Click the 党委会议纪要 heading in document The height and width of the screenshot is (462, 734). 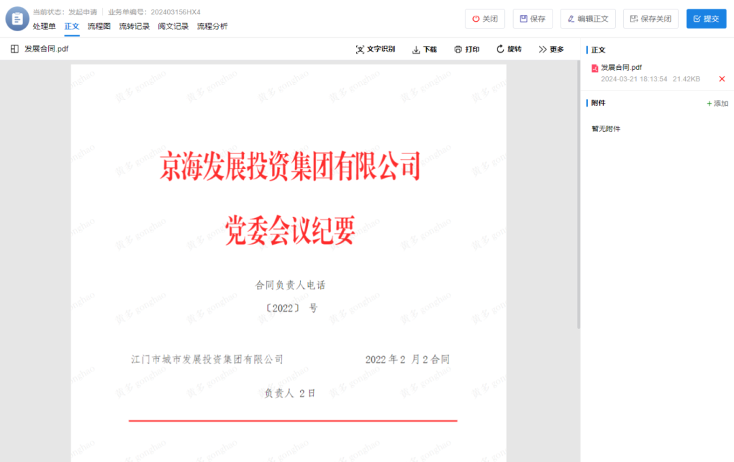[290, 230]
